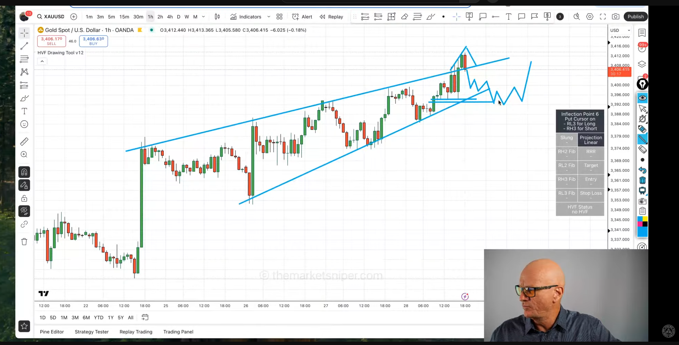Select the 3M date range
The height and width of the screenshot is (345, 679).
[75, 318]
